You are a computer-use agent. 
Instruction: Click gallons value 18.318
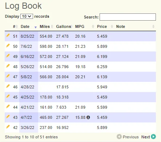tap(62, 97)
